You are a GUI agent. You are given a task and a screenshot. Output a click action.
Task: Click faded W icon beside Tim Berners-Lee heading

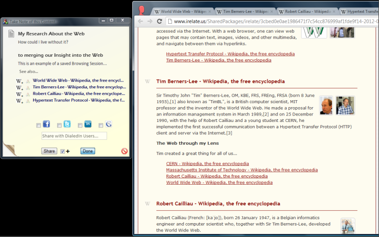148,81
